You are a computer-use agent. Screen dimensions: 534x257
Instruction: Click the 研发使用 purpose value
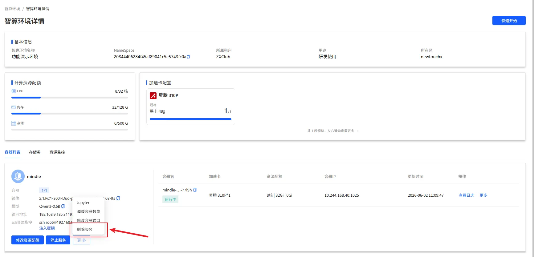[x=327, y=57]
